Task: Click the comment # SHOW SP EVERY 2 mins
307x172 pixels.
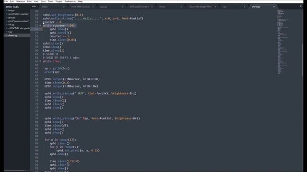Action: pos(61,58)
